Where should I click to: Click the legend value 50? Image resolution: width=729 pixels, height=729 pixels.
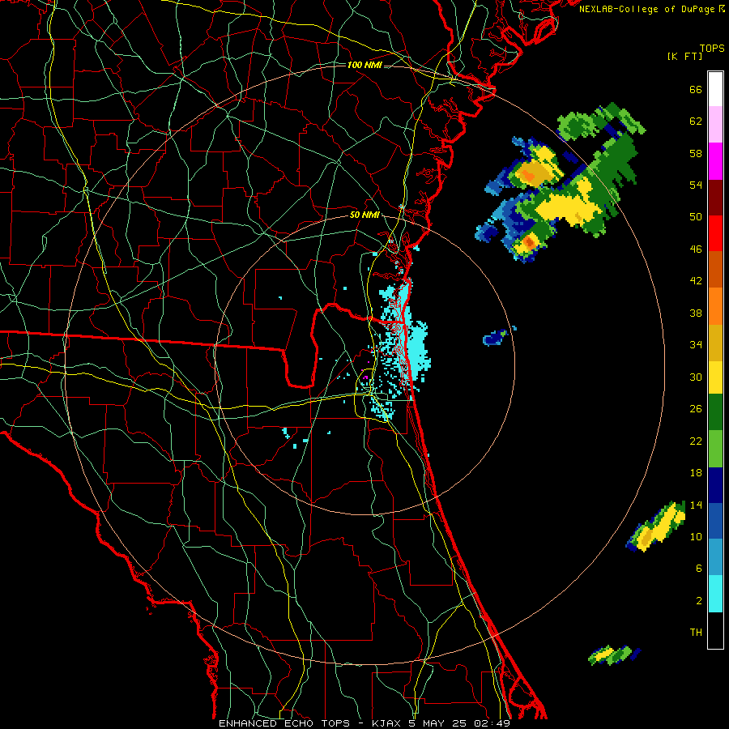pyautogui.click(x=696, y=217)
